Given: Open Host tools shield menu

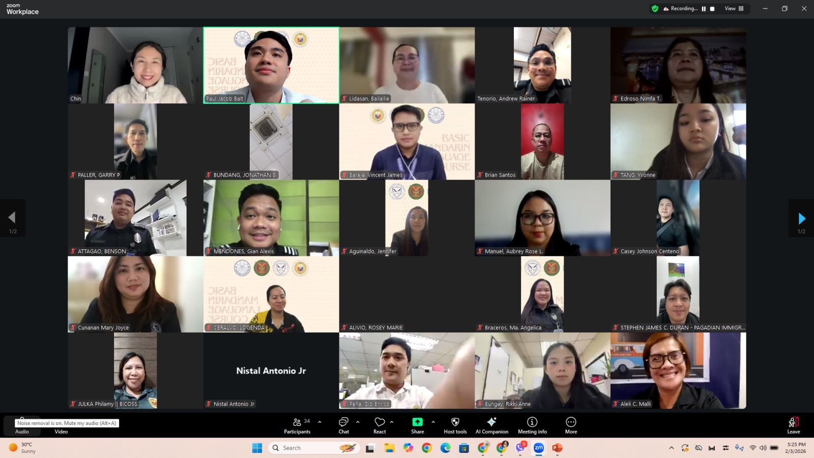Looking at the screenshot, I should tap(455, 425).
